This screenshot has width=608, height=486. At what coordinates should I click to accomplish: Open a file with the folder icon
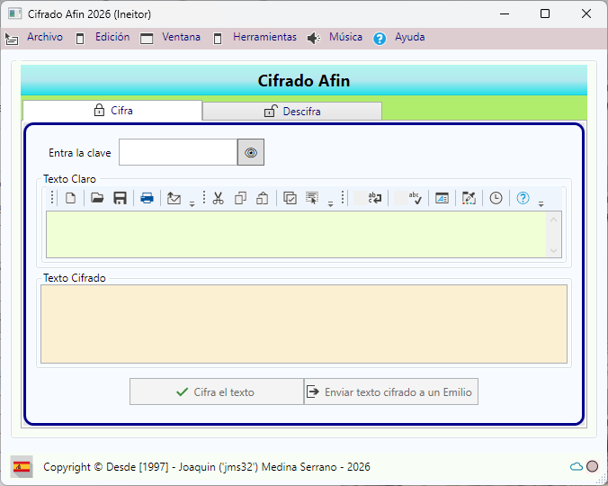pos(97,198)
